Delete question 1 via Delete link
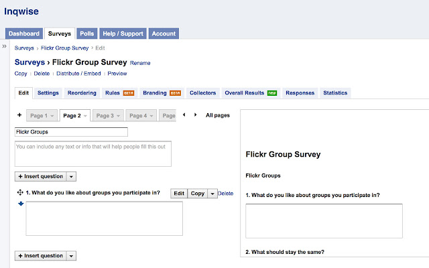429x268 pixels. 226,193
